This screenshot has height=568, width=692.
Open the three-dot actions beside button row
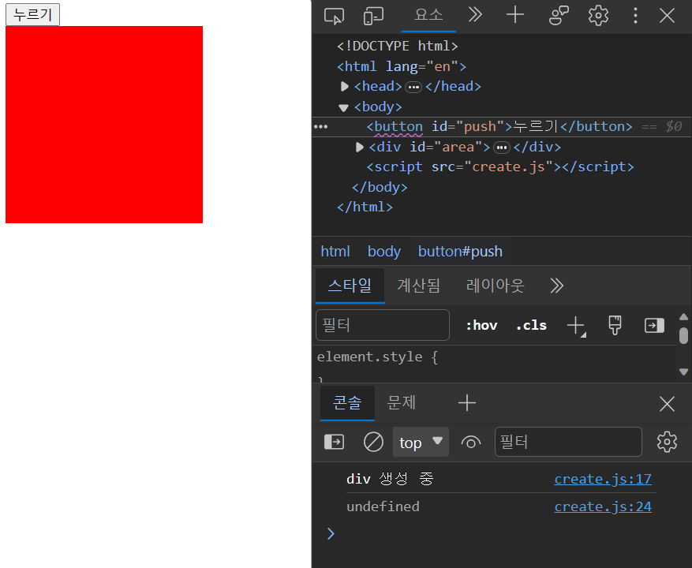coord(321,127)
